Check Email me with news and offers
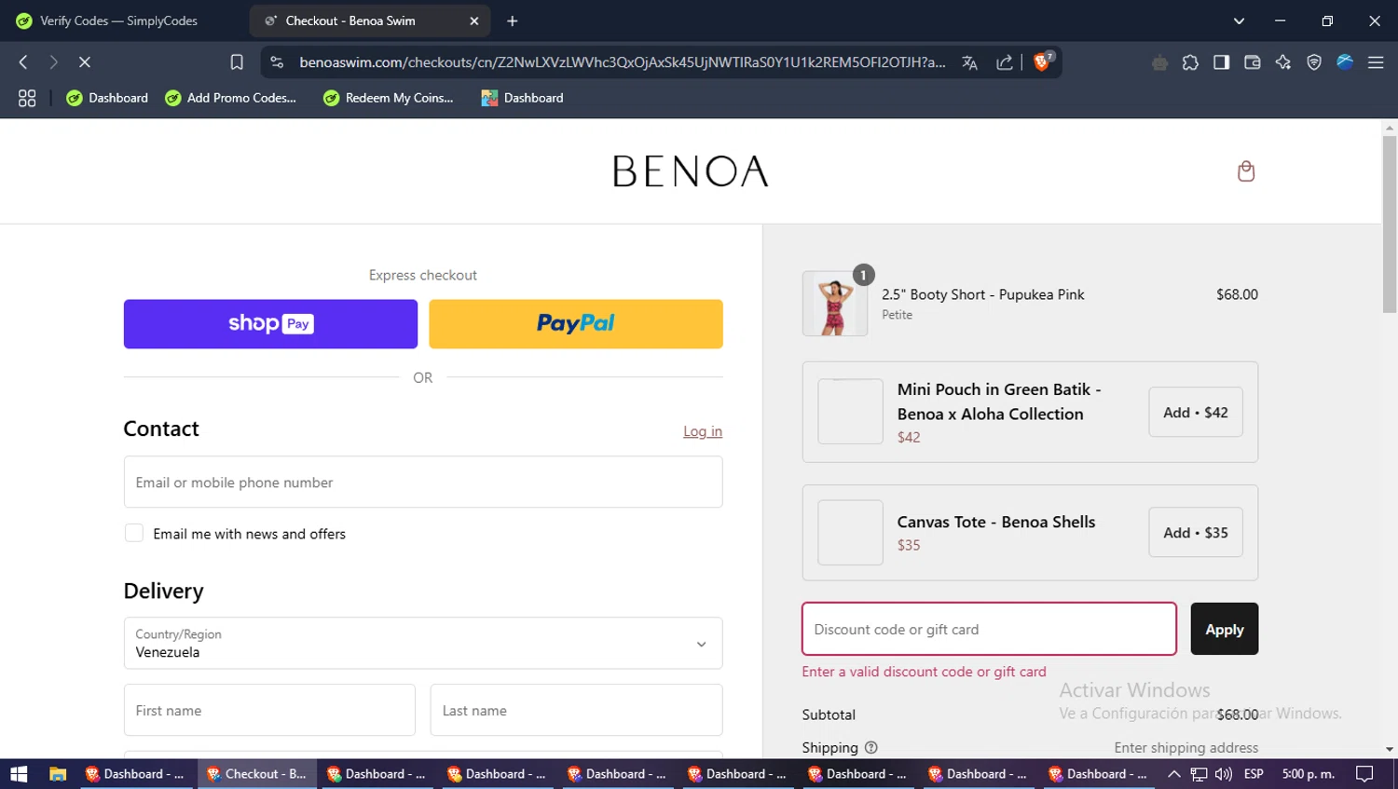This screenshot has height=789, width=1398. [x=134, y=533]
